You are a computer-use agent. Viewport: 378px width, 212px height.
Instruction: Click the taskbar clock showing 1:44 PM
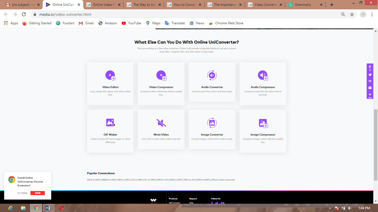point(364,208)
